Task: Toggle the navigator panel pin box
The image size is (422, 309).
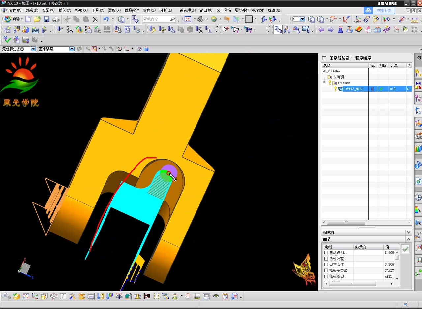Action: point(324,58)
